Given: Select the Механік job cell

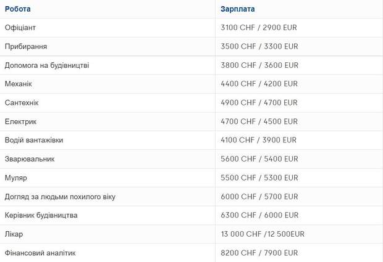Looking at the screenshot, I should [19, 84].
